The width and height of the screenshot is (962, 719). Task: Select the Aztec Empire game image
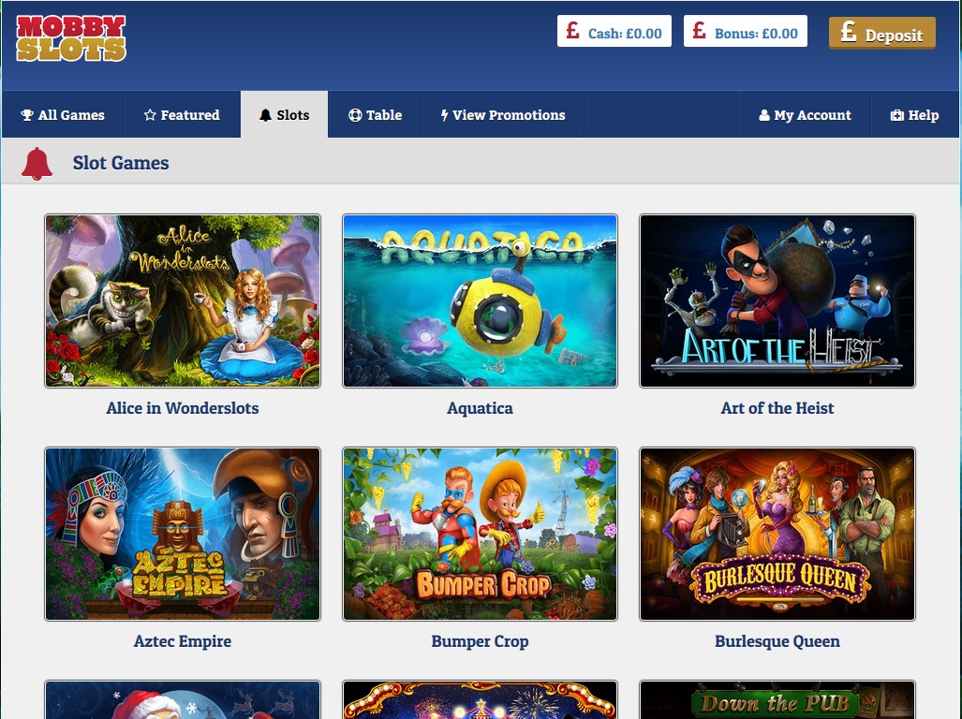pos(183,534)
